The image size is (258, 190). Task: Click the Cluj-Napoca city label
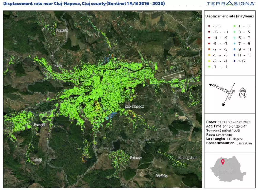pos(134,106)
